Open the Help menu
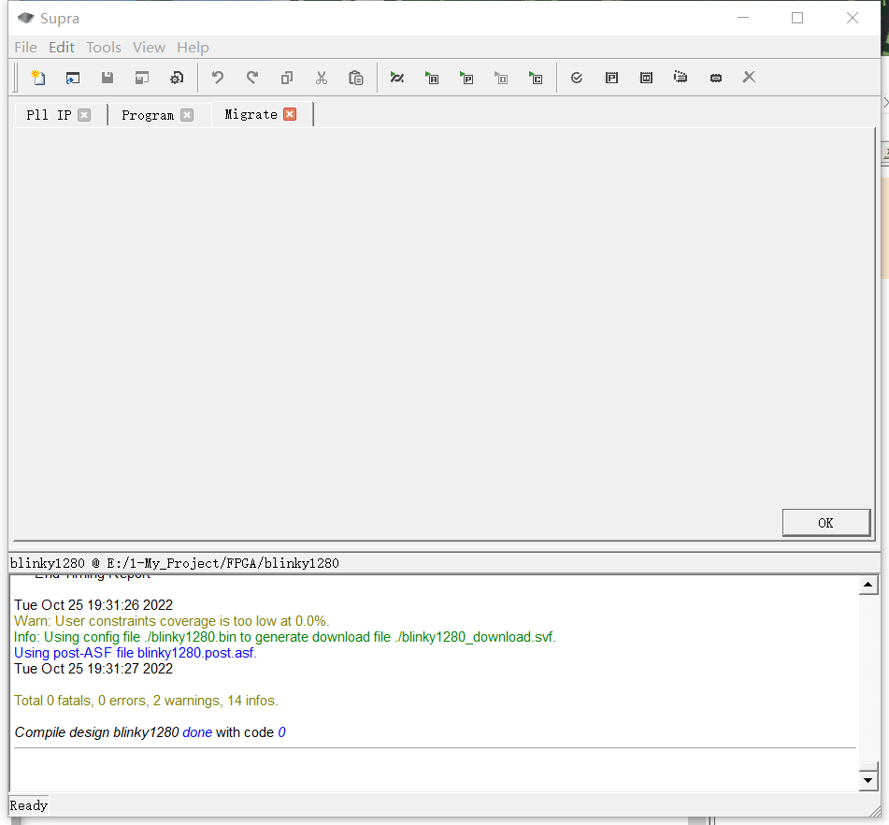This screenshot has width=889, height=825. (193, 47)
